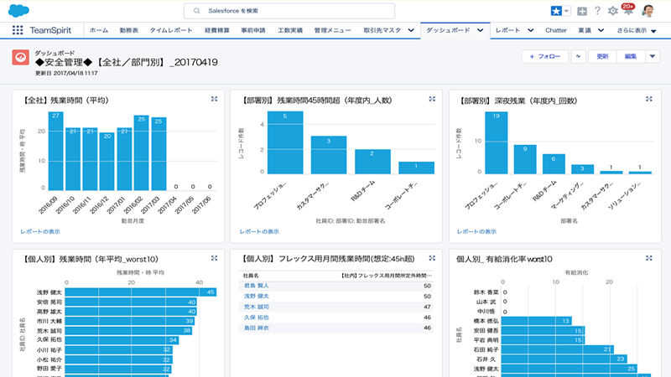Viewport: 671px width, 377px height.
Task: Click the フォロー button
Action: pos(544,57)
